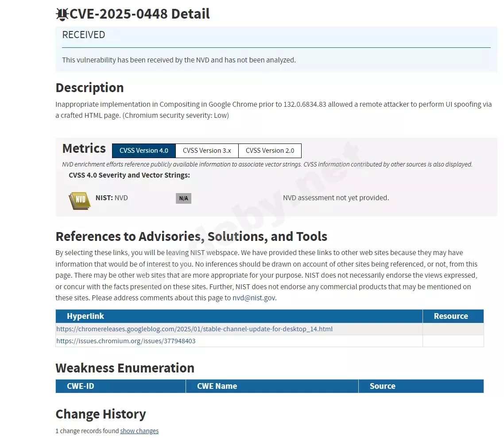504x438 pixels.
Task: Click the gold NVD badge icon
Action: click(x=80, y=201)
